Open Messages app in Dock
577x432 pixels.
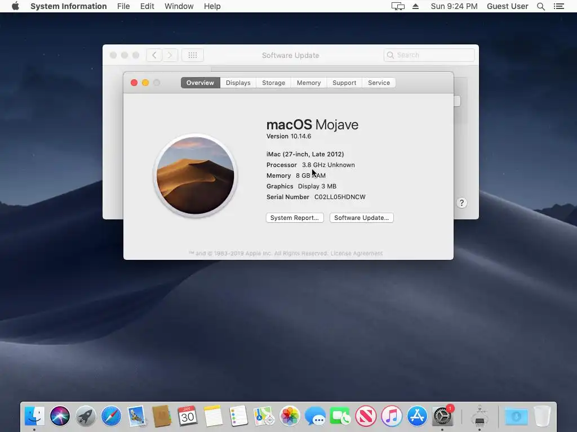point(315,416)
